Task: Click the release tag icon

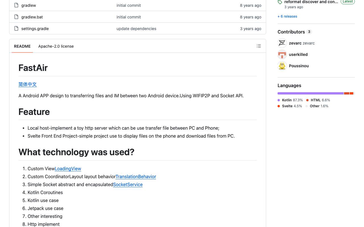Action: pyautogui.click(x=280, y=2)
